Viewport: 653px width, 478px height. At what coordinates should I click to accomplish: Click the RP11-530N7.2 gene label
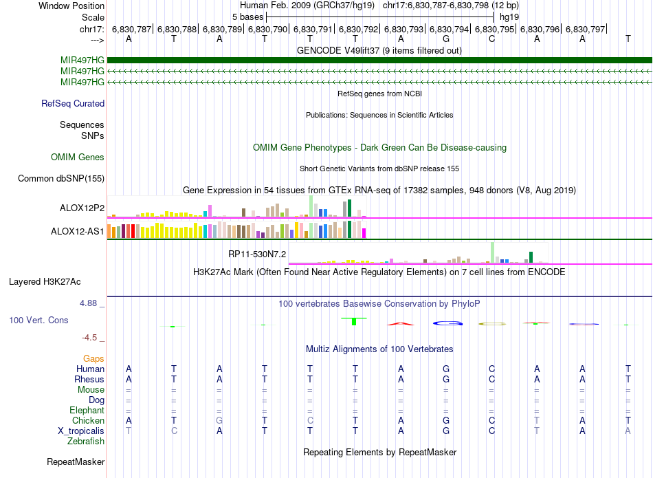257,254
